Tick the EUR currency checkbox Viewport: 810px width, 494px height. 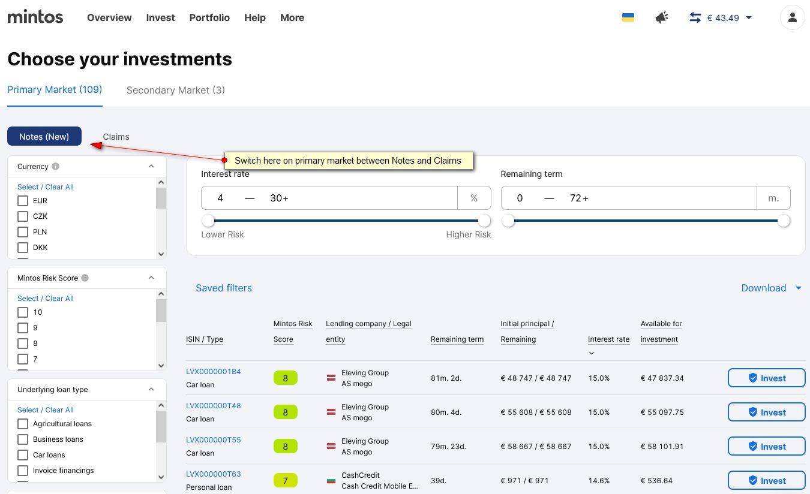(x=23, y=201)
